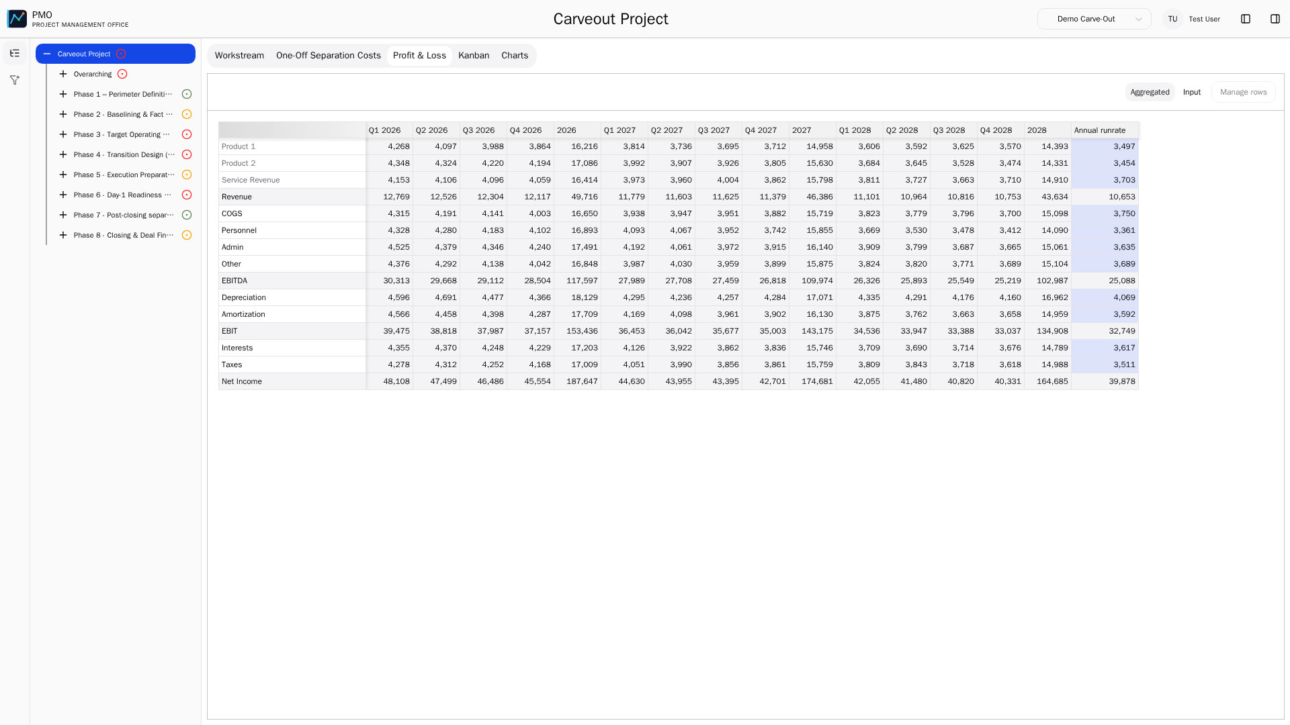Toggle the left panel layout icon in header
The height and width of the screenshot is (725, 1290).
(x=1246, y=19)
